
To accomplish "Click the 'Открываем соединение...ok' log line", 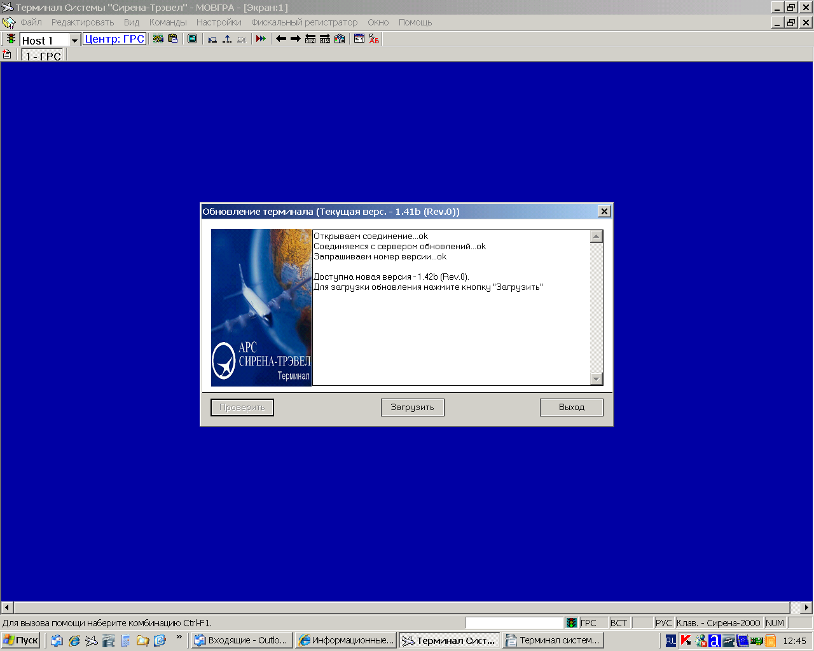I will [371, 236].
